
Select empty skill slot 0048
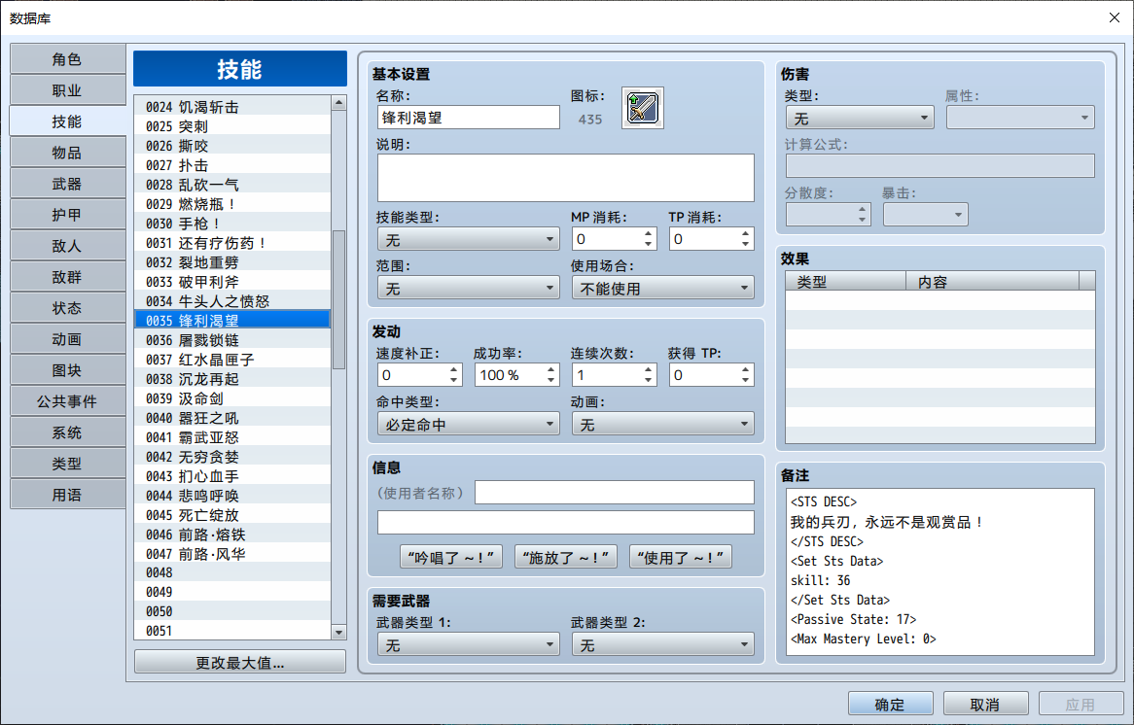click(x=232, y=572)
